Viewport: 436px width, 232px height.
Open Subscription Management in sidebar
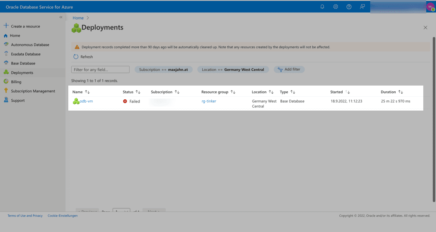(33, 91)
